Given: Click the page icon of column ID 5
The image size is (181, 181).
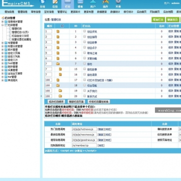Looking at the screenshot, I should pyautogui.click(x=58, y=53).
